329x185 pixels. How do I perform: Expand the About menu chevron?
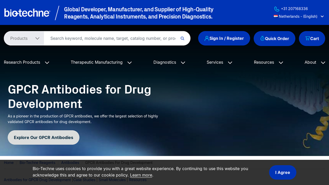click(x=323, y=62)
